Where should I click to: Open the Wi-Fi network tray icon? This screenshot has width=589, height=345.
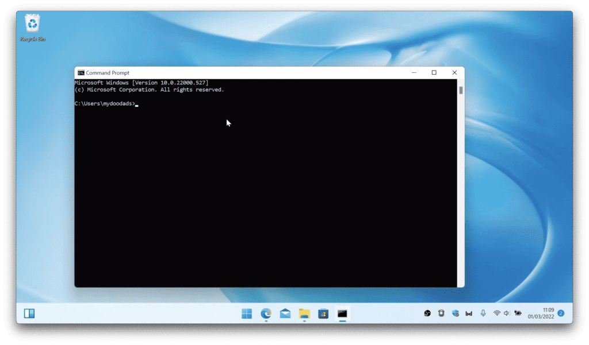pyautogui.click(x=496, y=313)
